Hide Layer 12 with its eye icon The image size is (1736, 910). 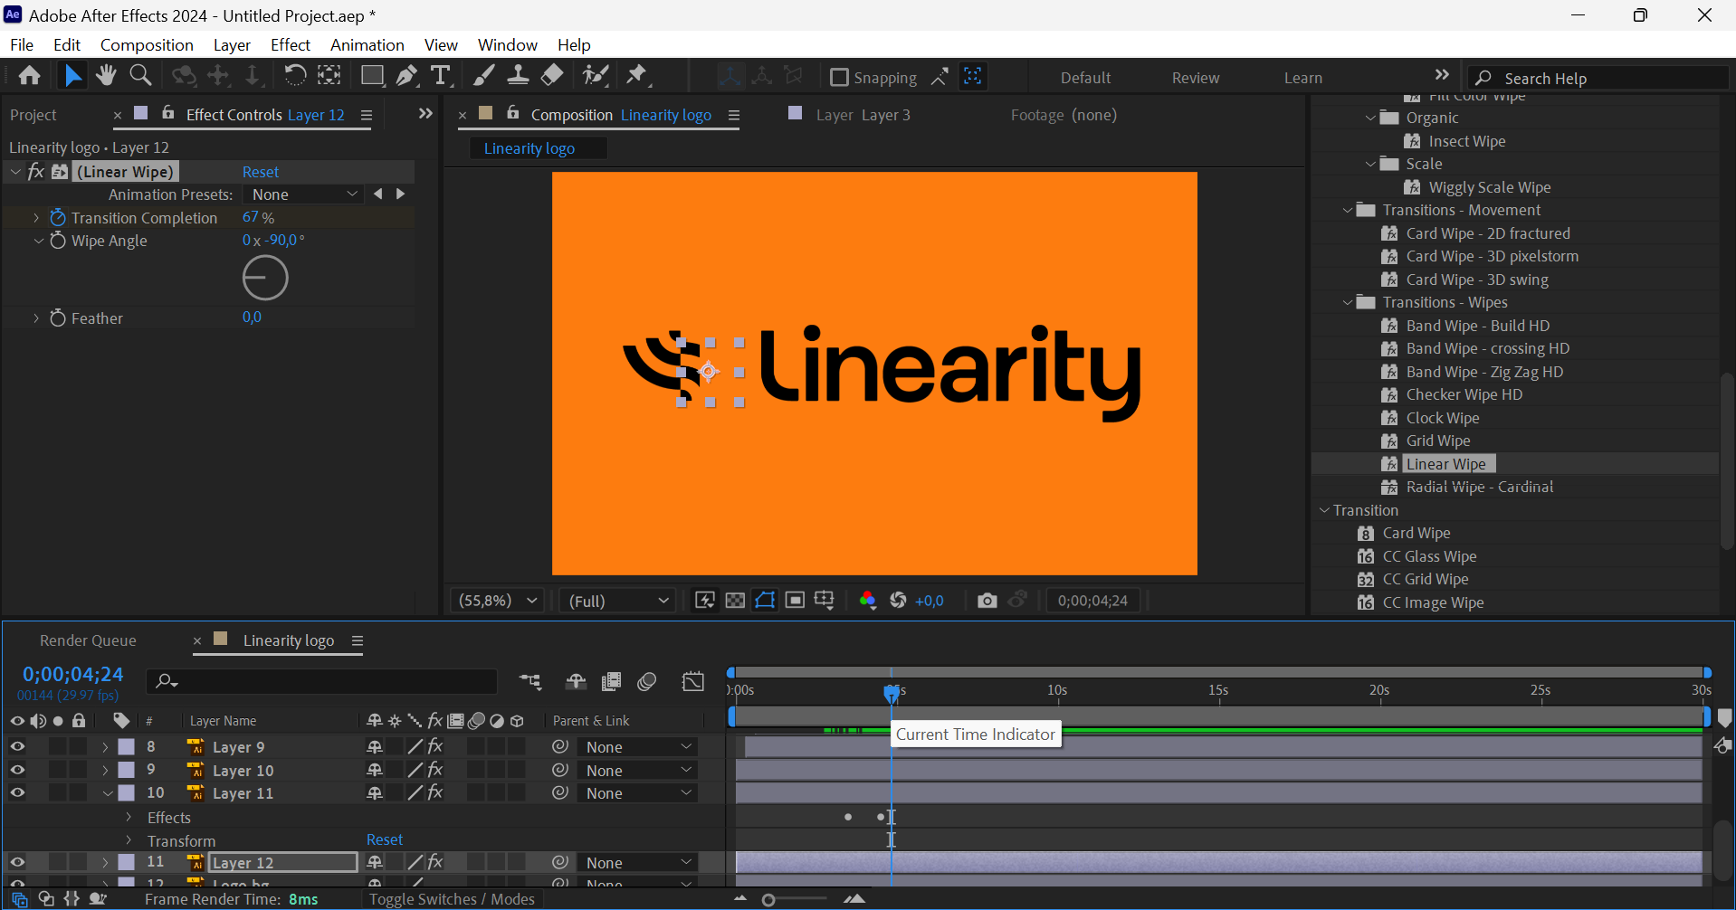[x=17, y=863]
